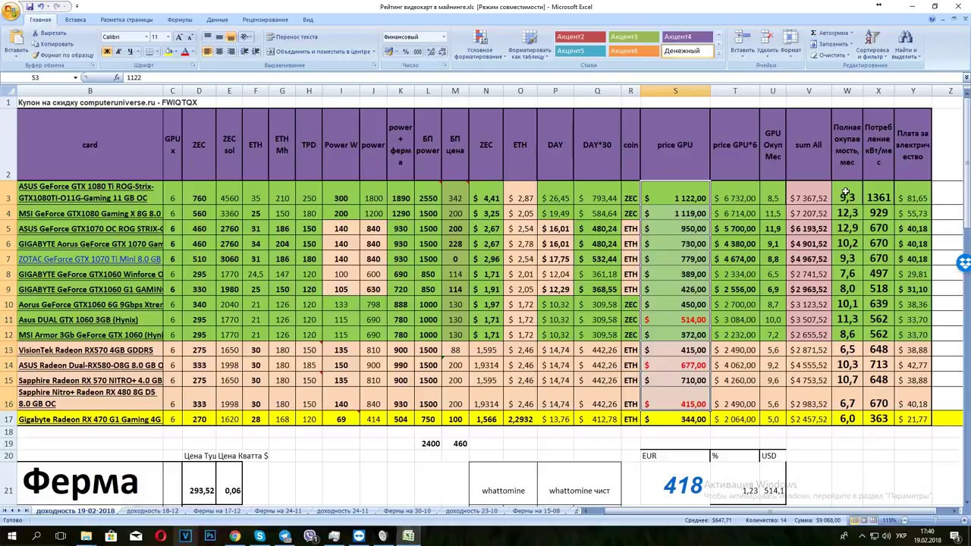Click the increase indent icon
Image resolution: width=971 pixels, height=546 pixels.
point(256,52)
